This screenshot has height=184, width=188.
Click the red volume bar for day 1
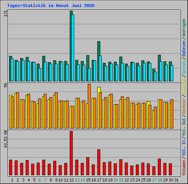[11, 167]
